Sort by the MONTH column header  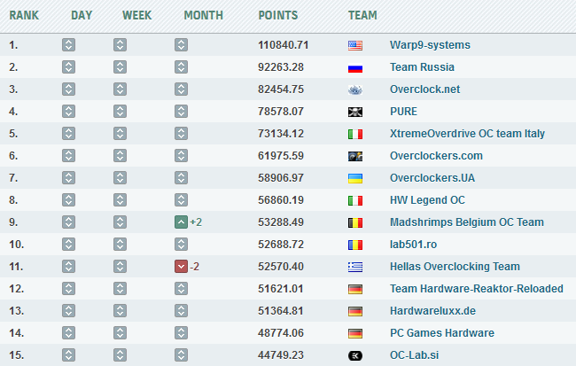[x=204, y=15]
